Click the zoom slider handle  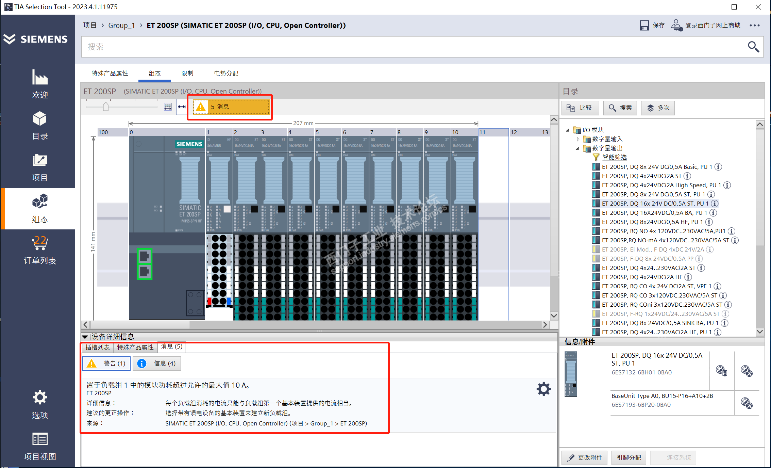pyautogui.click(x=106, y=107)
